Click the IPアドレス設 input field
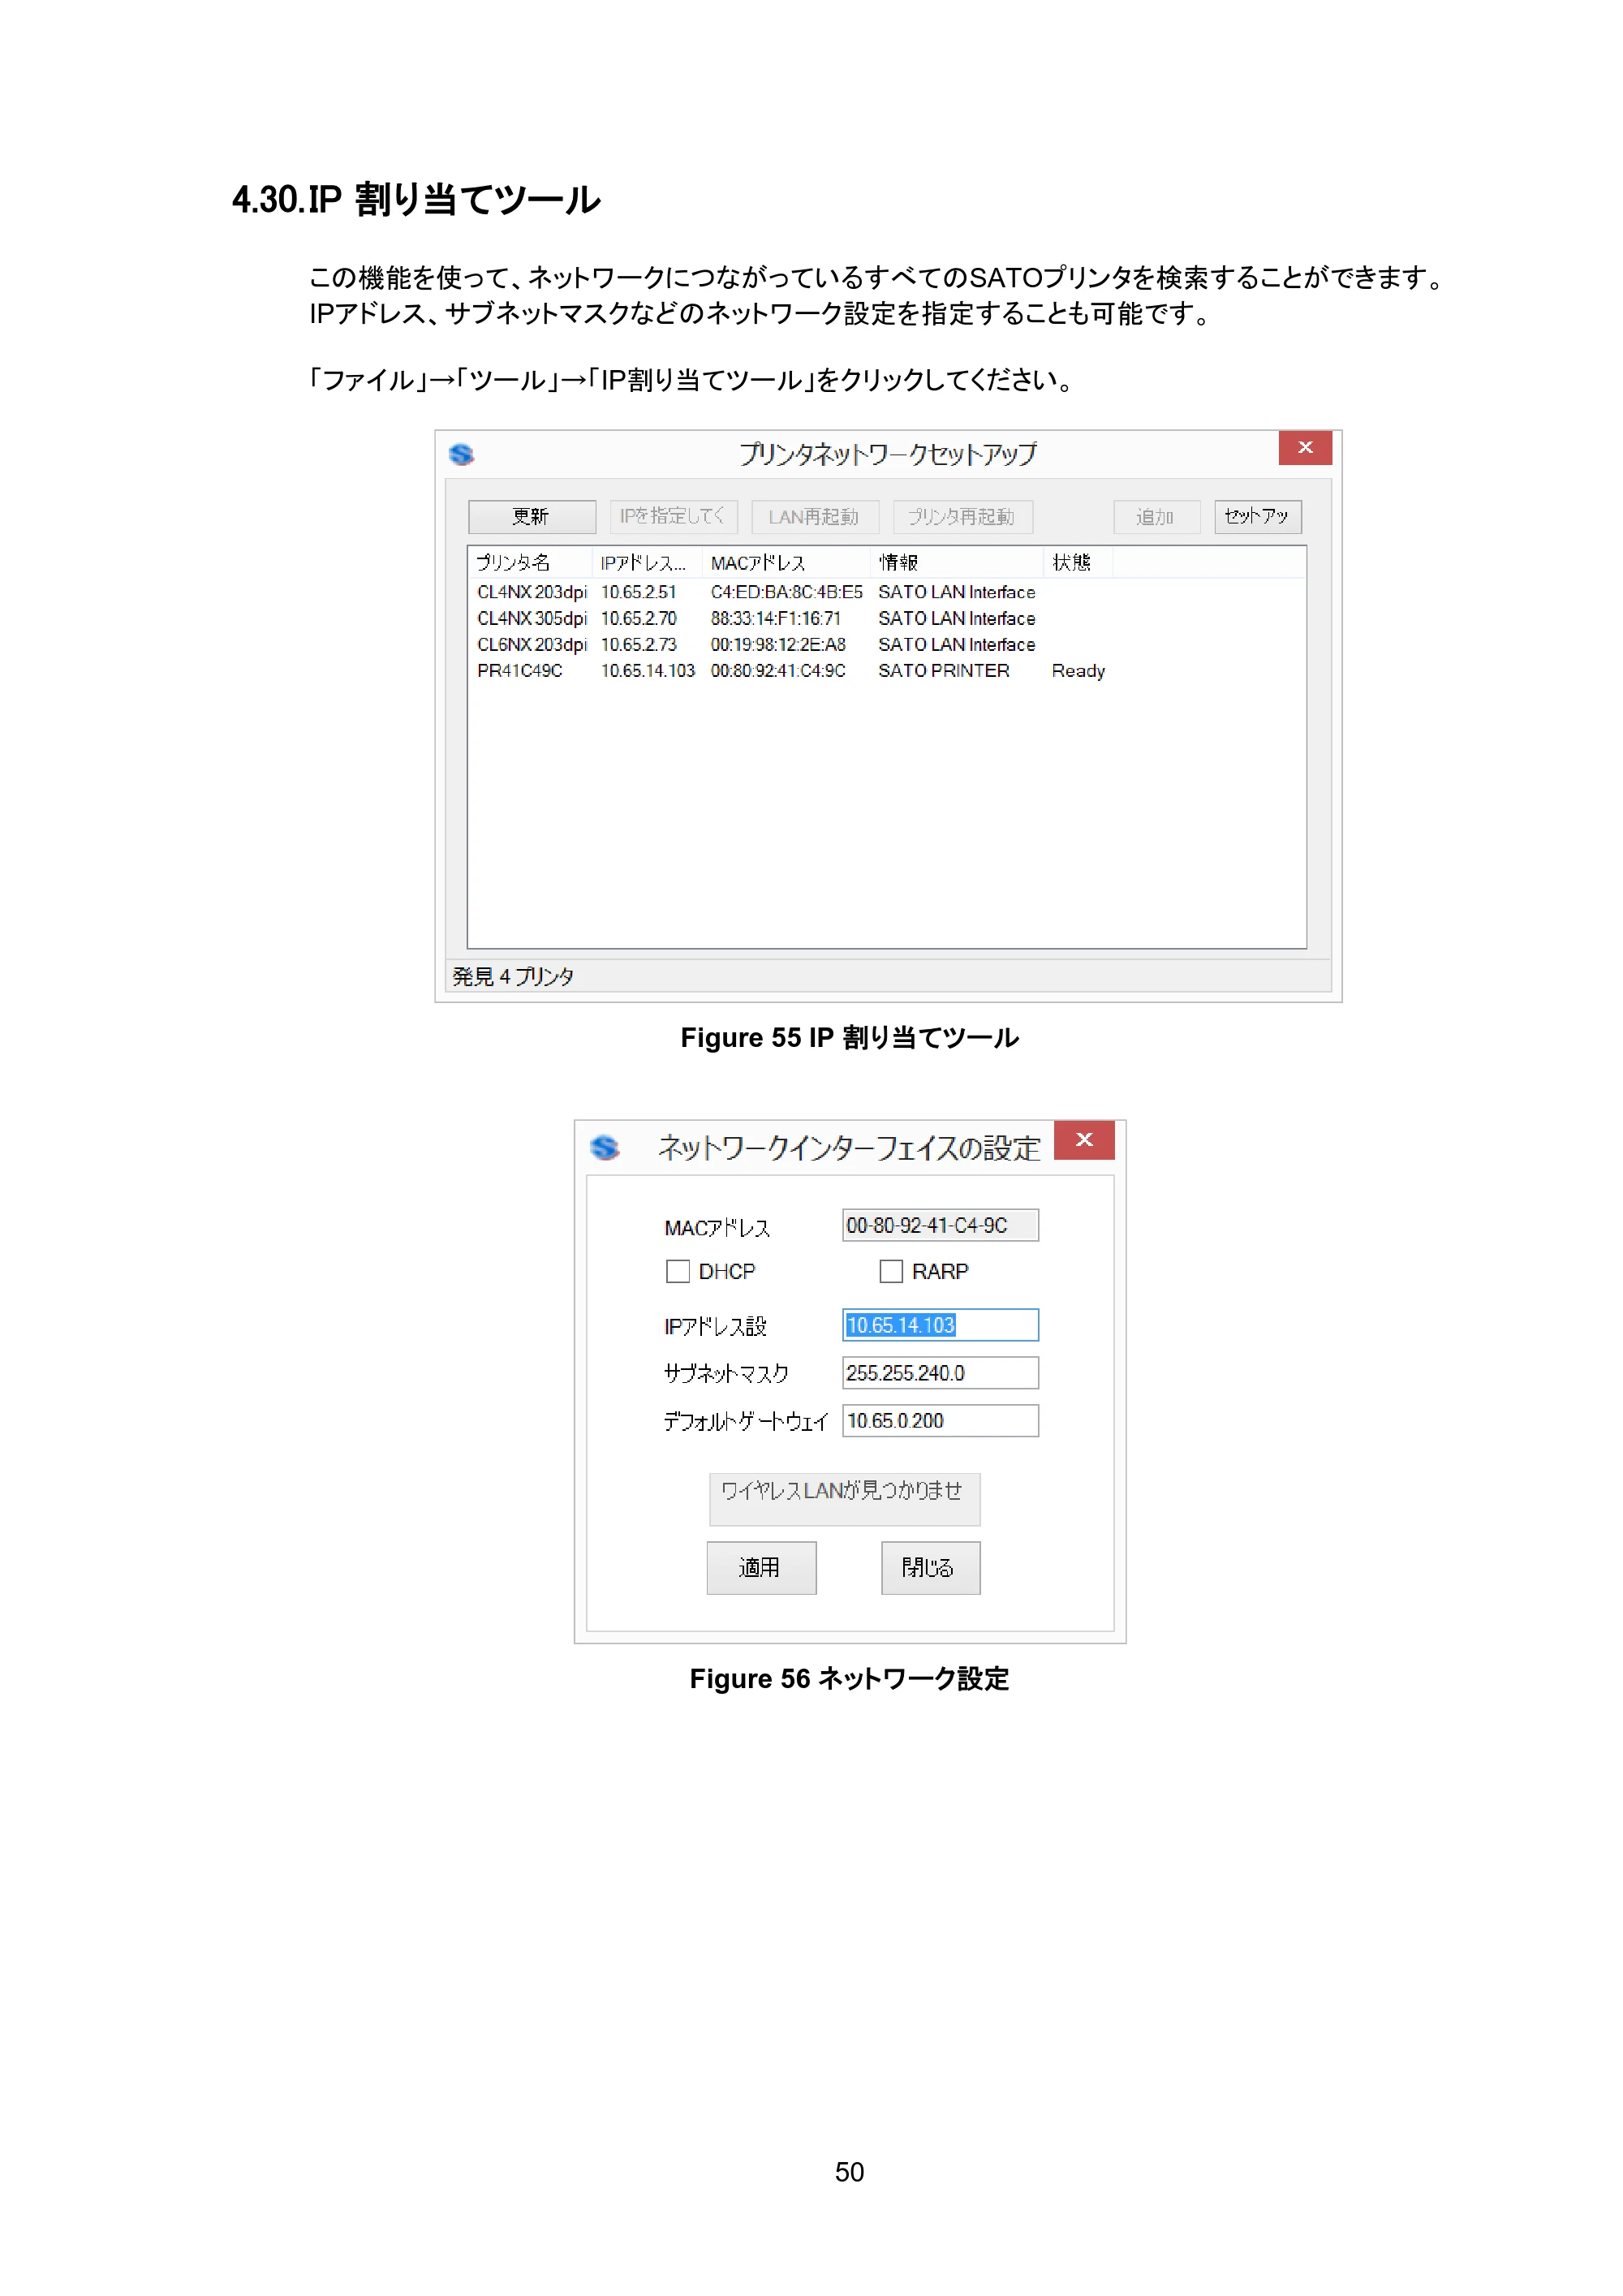The image size is (1623, 2296). 940,1325
